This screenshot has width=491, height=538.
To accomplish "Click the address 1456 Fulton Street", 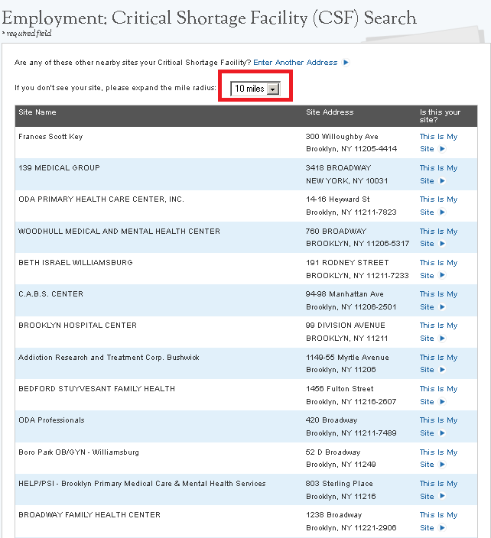I will tap(340, 389).
